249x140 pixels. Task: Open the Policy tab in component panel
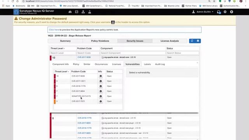(x=76, y=64)
